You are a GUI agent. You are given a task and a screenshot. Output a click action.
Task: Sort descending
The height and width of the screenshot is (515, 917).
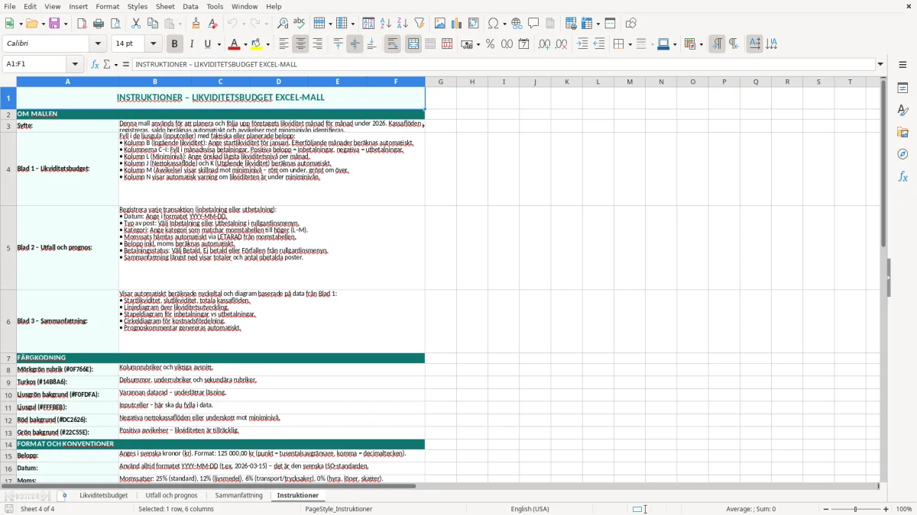tap(402, 24)
